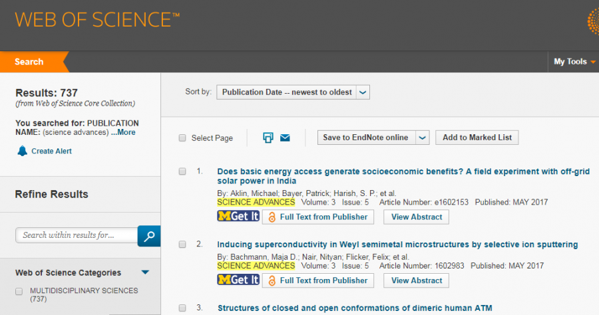Collapse the Web of Science Categories section

pos(145,272)
